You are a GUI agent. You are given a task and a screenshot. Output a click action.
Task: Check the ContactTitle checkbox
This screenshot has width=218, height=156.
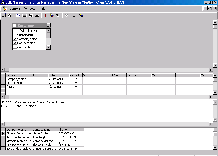click(x=15, y=47)
